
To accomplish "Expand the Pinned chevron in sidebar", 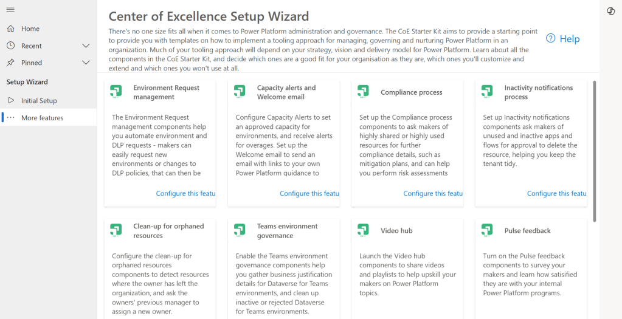I will (86, 63).
